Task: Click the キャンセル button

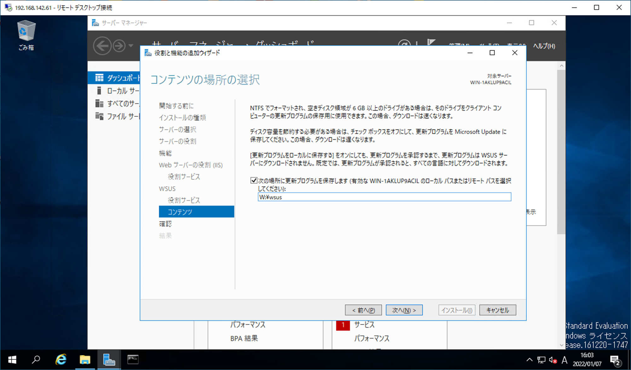Action: coord(498,310)
